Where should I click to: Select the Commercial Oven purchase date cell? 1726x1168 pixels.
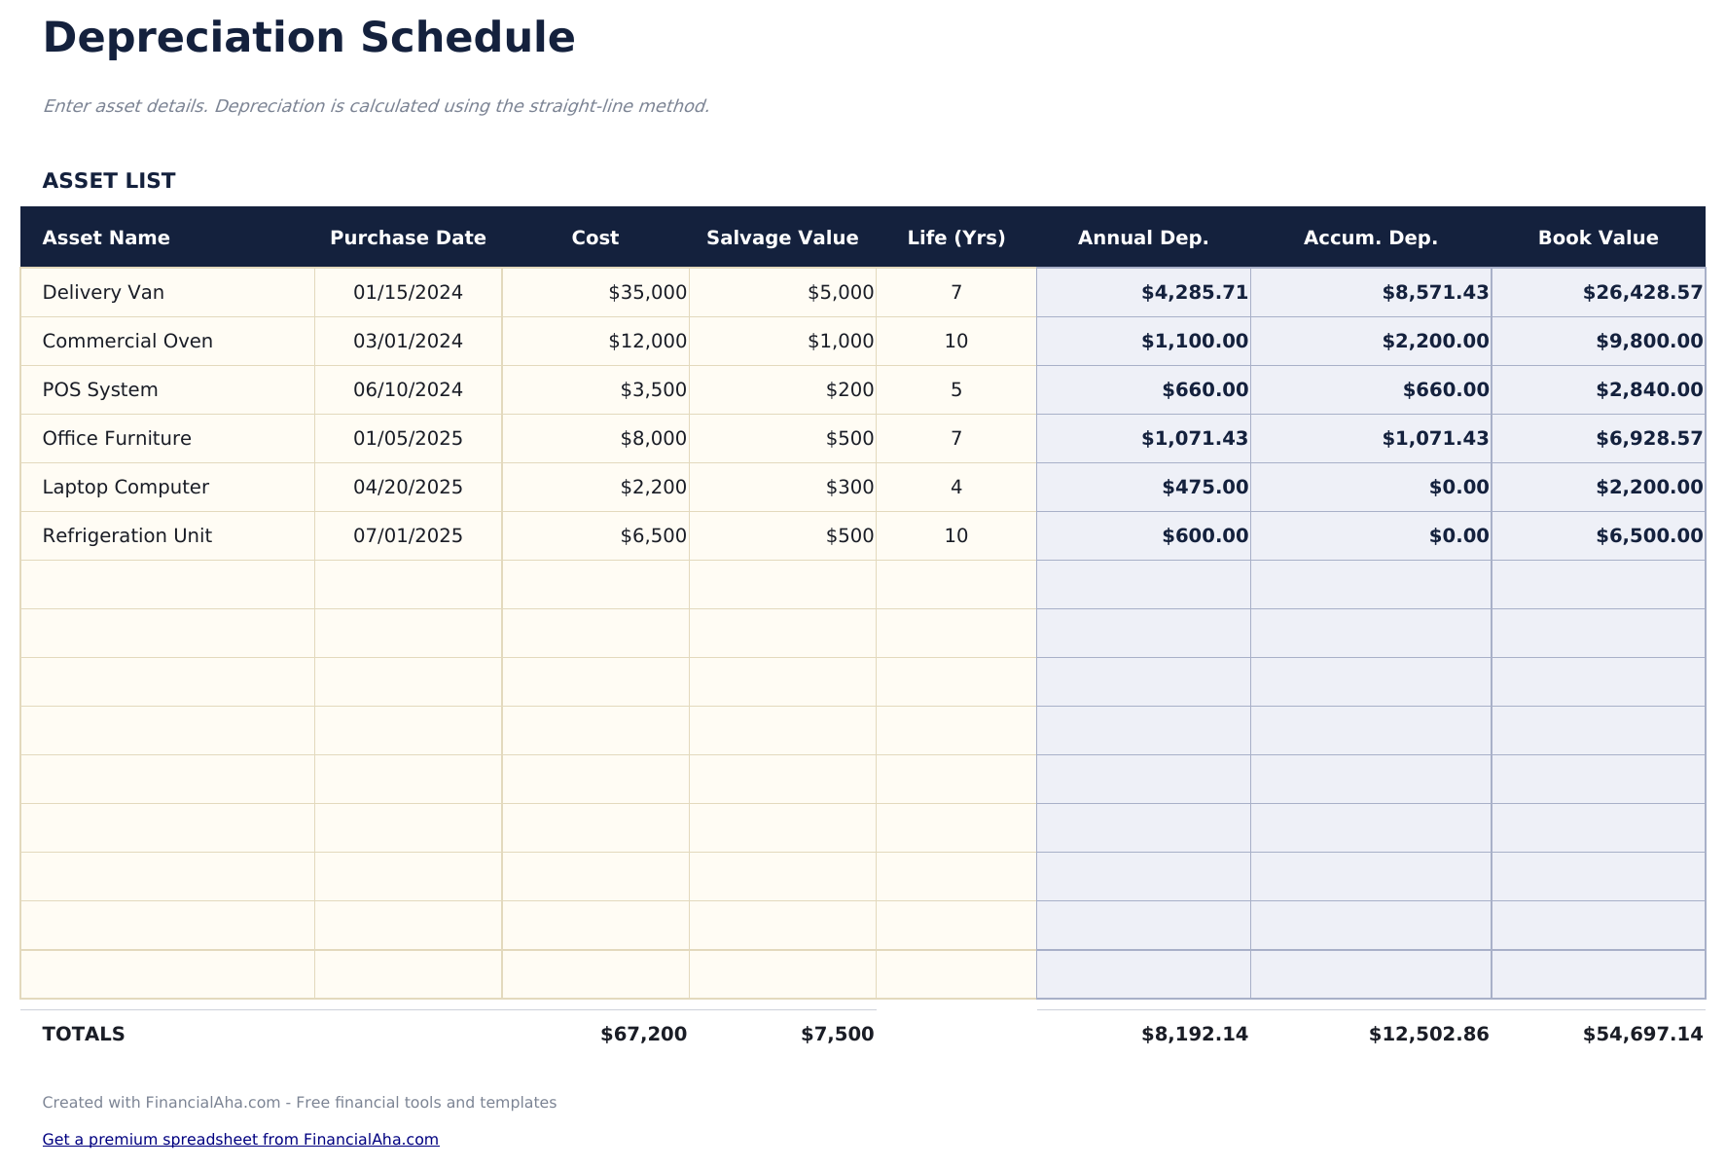(x=408, y=341)
